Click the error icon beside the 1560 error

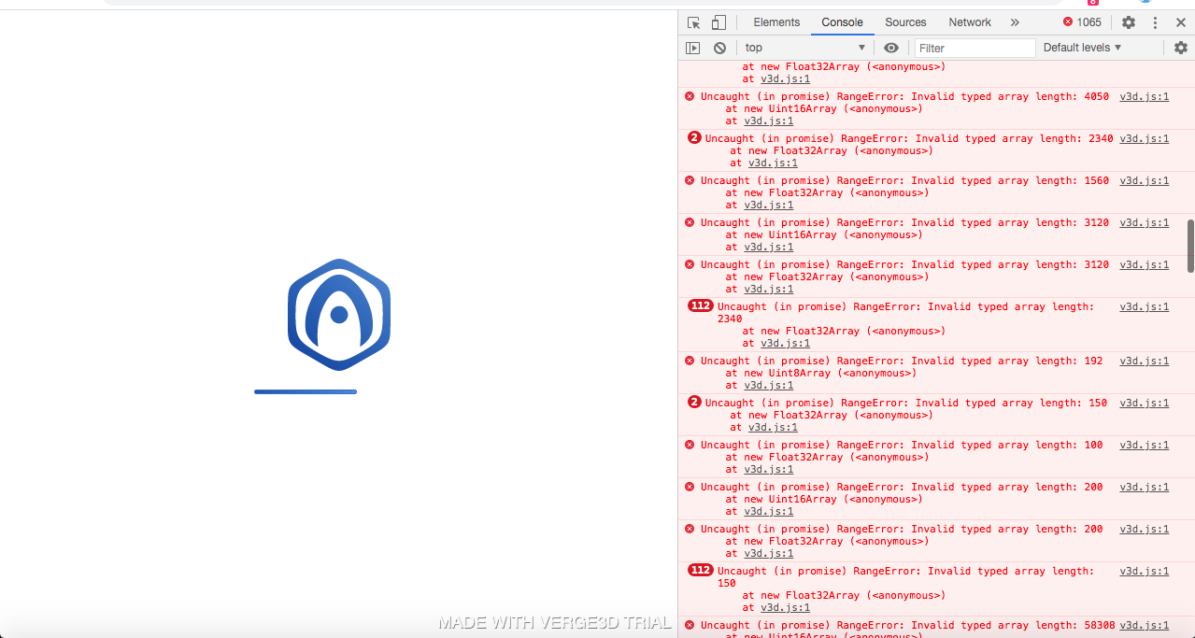(690, 180)
